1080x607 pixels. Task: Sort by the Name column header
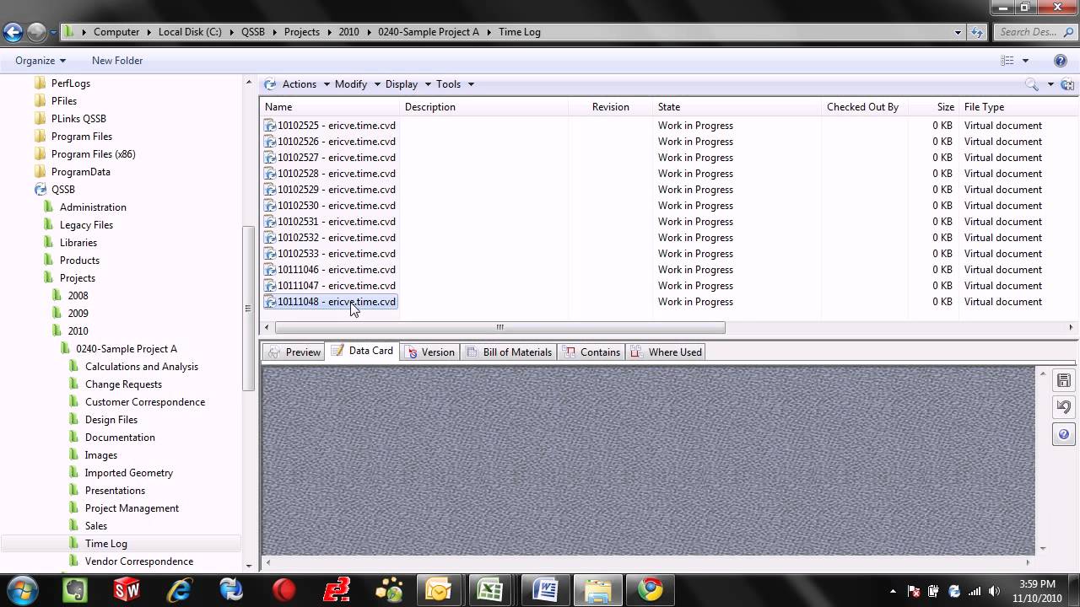(329, 107)
